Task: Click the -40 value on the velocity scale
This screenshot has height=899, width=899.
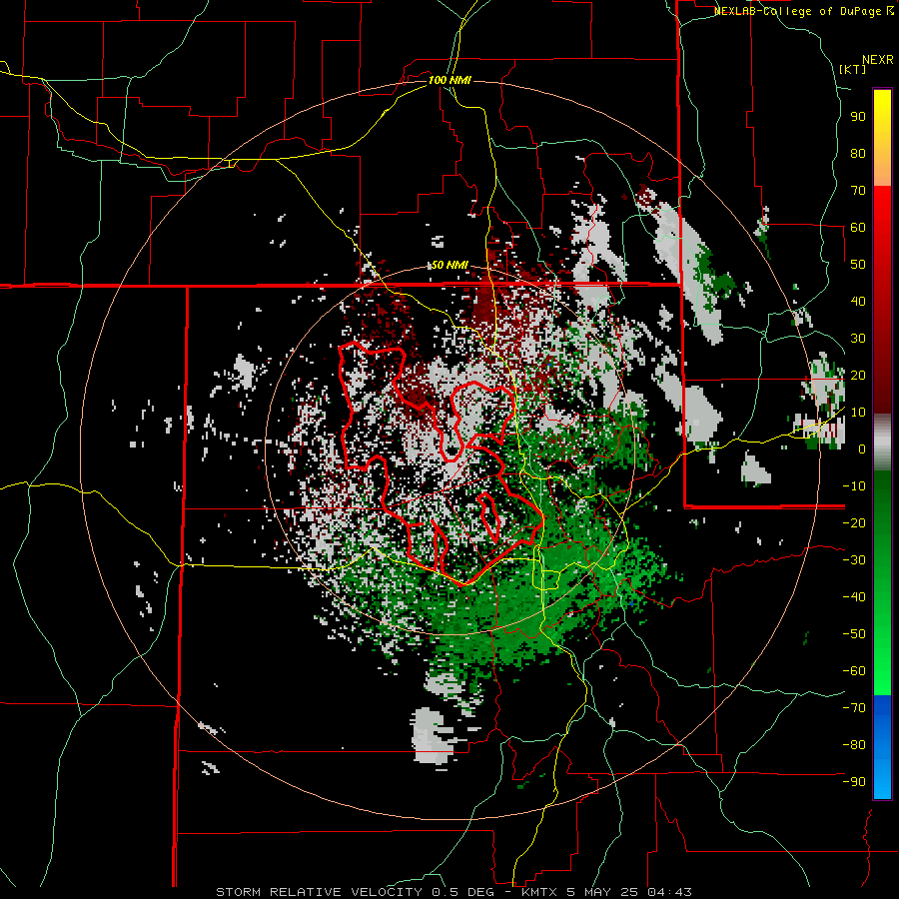Action: point(854,597)
